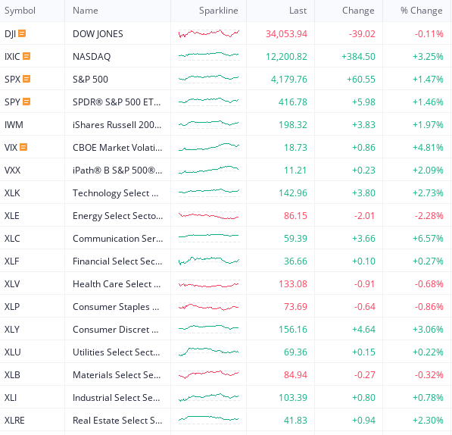
Task: Click the last price 34,053.94
Action: pos(286,34)
